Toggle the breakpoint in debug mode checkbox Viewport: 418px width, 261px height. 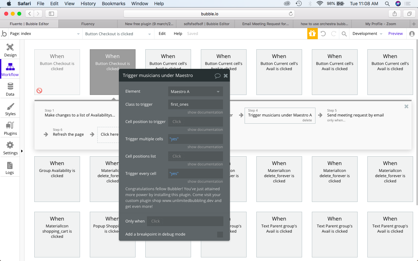tap(220, 234)
